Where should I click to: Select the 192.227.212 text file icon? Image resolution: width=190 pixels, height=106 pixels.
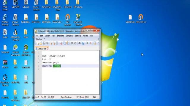pos(57,19)
